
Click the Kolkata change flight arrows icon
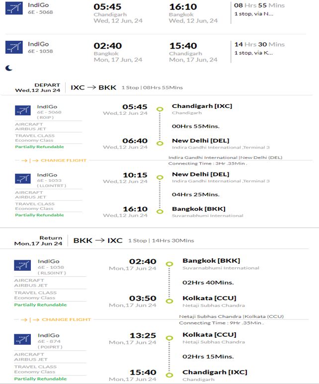(30, 320)
